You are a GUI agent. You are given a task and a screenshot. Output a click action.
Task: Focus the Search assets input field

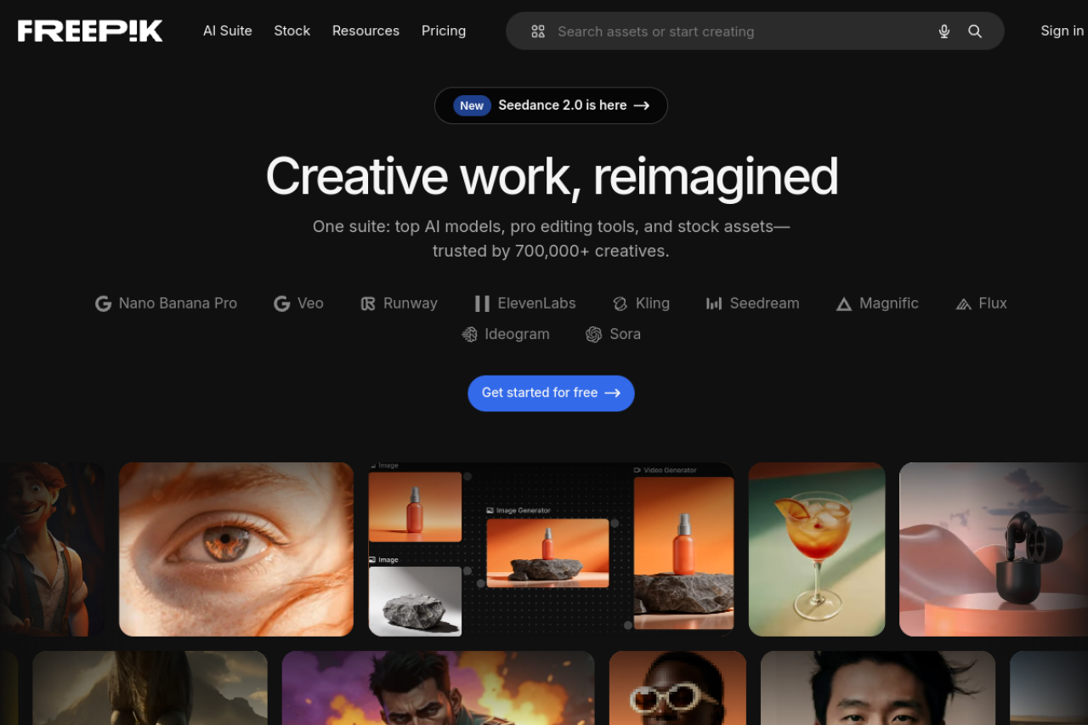[x=731, y=31]
